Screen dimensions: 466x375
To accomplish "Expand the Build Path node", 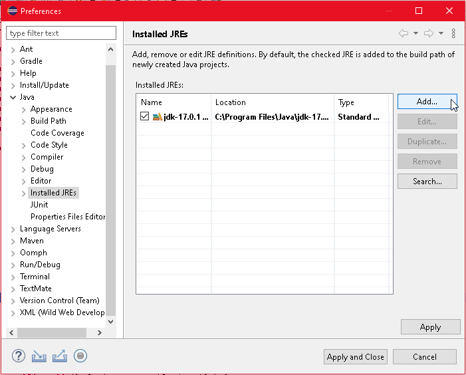I will (x=23, y=122).
